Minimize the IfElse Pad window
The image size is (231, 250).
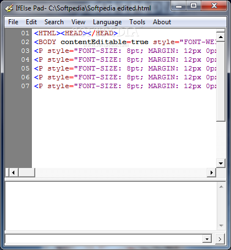(179, 6)
